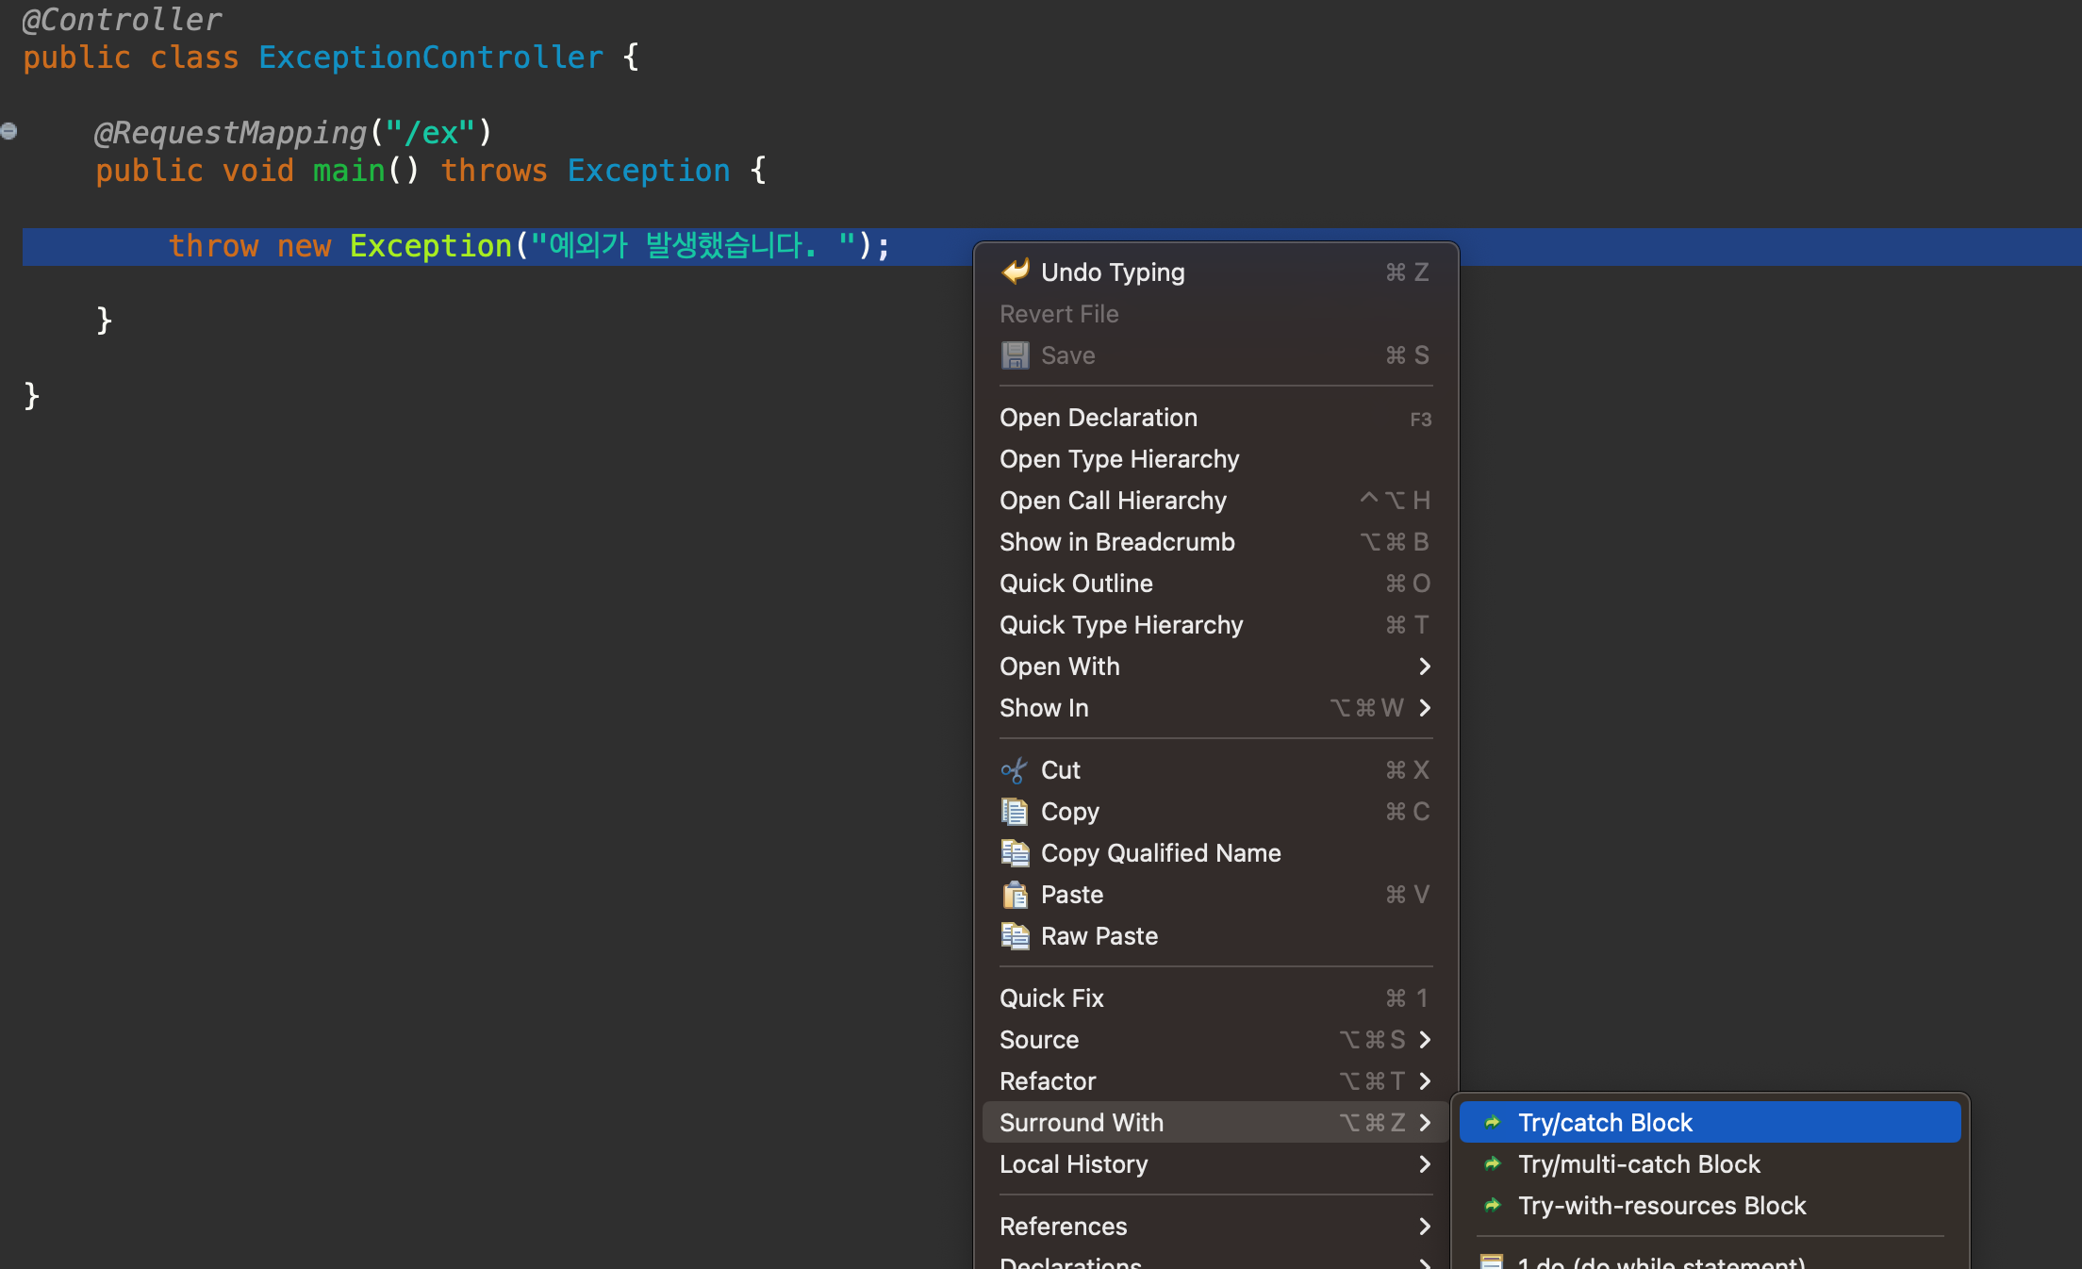Expand the Local History submenu arrow
Viewport: 2082px width, 1269px height.
point(1425,1164)
